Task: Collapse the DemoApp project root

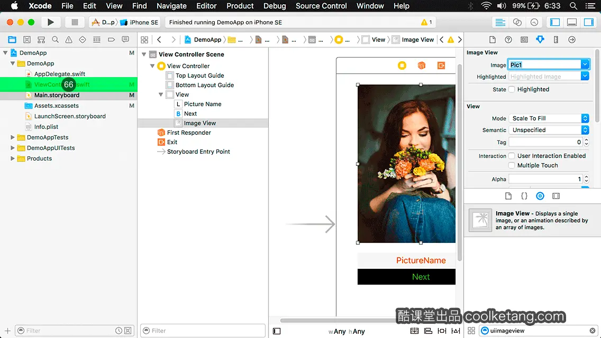Action: [5, 53]
